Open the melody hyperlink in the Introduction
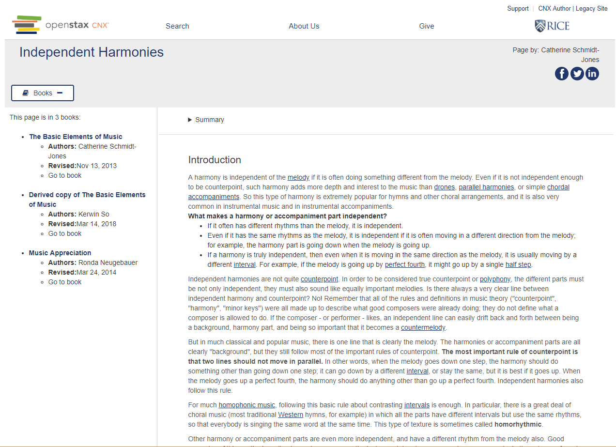The height and width of the screenshot is (447, 616). point(298,177)
